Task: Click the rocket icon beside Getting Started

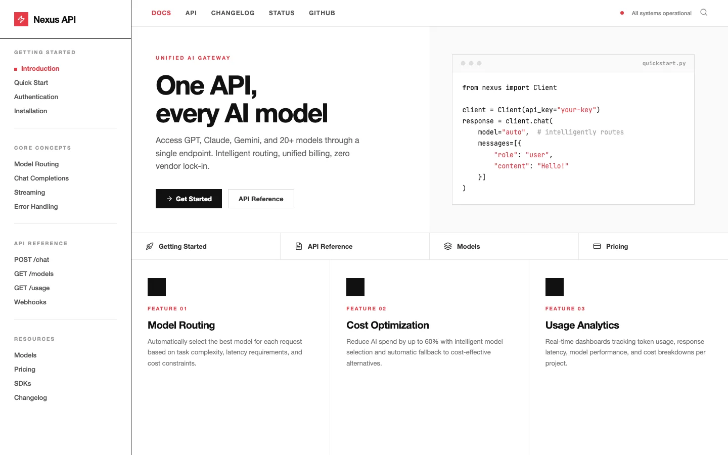Action: pos(150,246)
